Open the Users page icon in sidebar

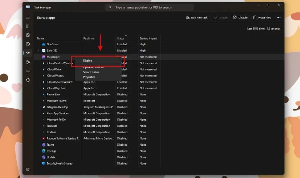[28, 62]
